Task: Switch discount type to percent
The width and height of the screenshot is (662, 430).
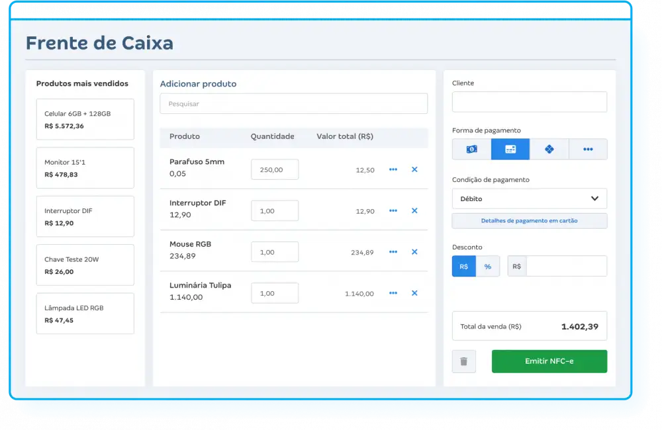Action: [488, 267]
